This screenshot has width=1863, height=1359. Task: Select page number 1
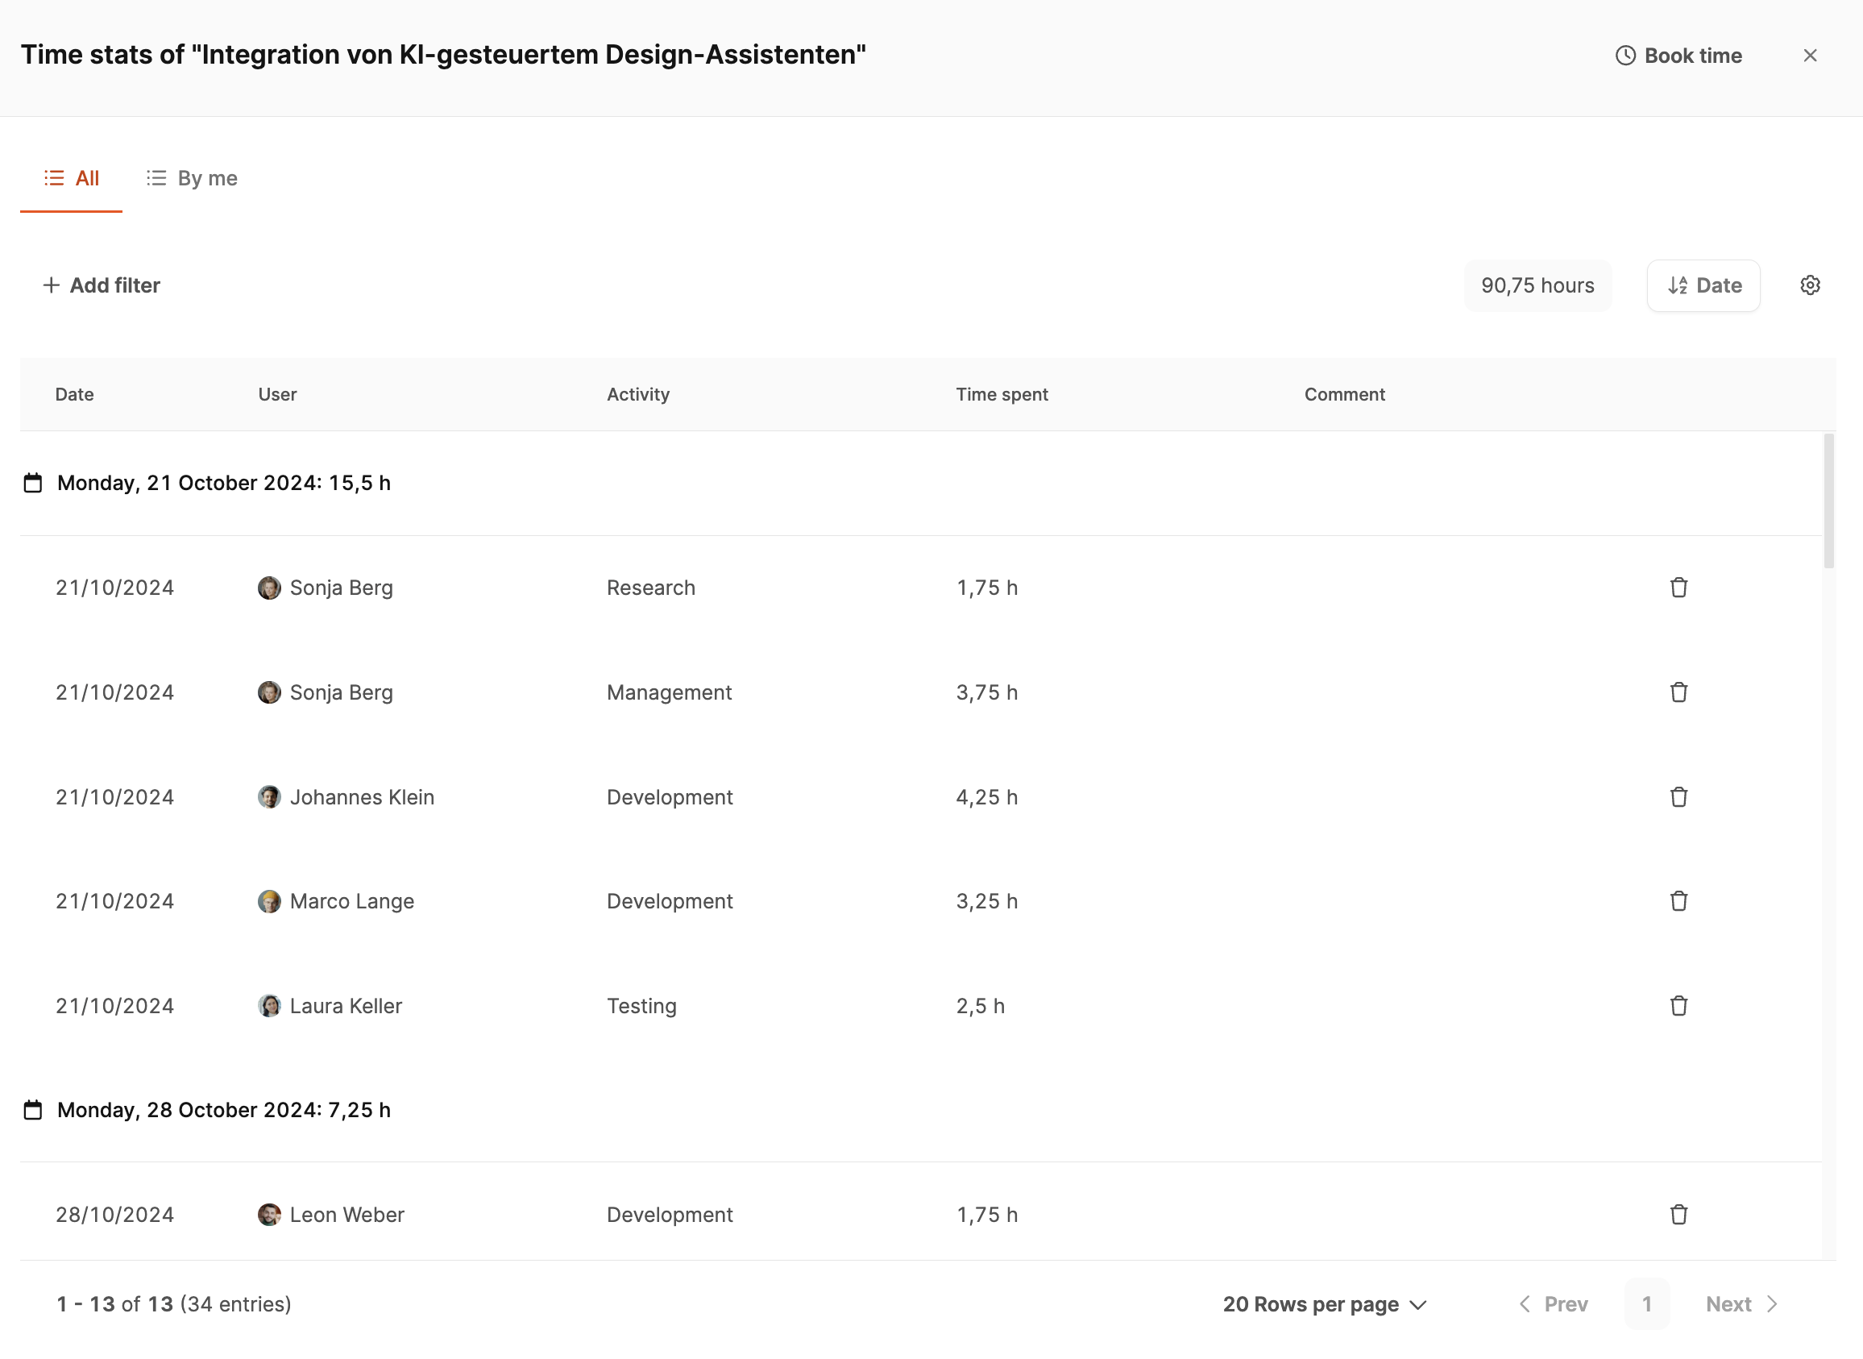click(x=1646, y=1304)
